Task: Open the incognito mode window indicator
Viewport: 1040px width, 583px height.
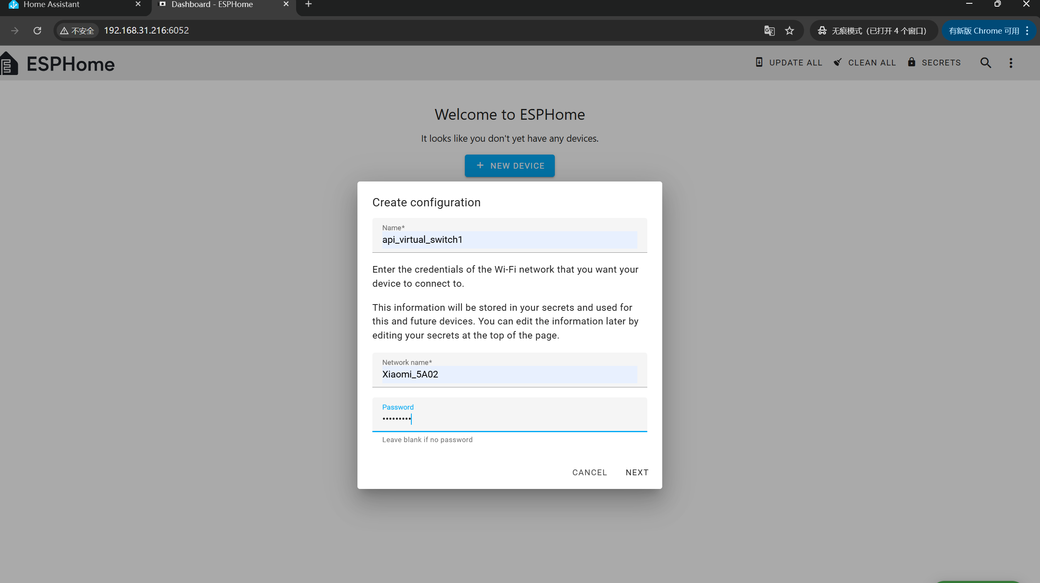Action: (x=872, y=31)
